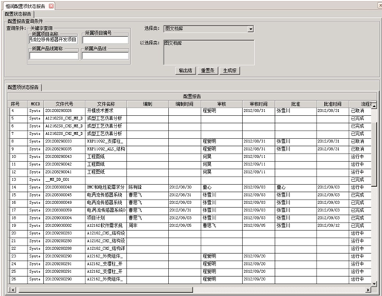Click the 项目计划 file name cell
Screen dimensions: 382x296
click(x=106, y=218)
